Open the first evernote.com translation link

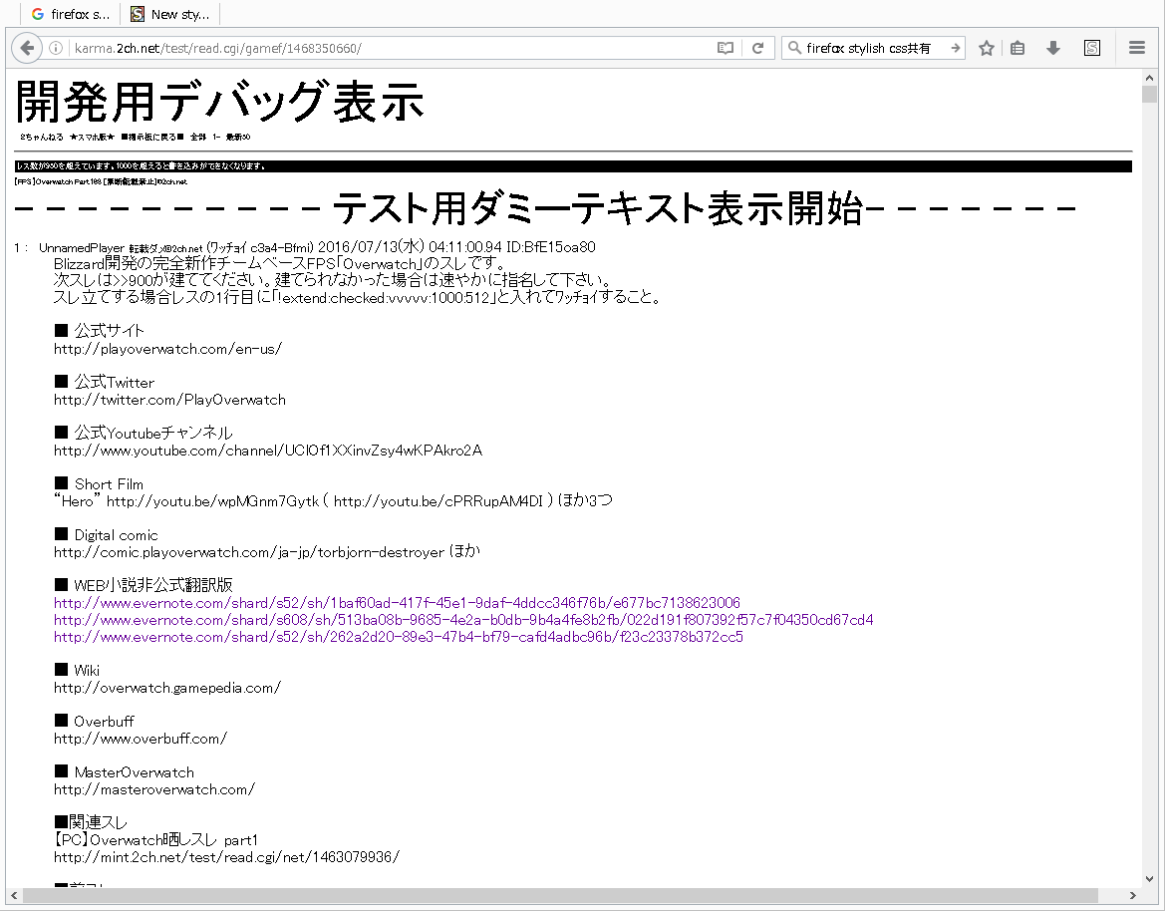(x=397, y=603)
